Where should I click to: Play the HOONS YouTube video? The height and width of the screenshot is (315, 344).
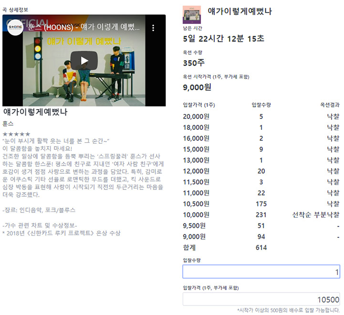pos(84,61)
